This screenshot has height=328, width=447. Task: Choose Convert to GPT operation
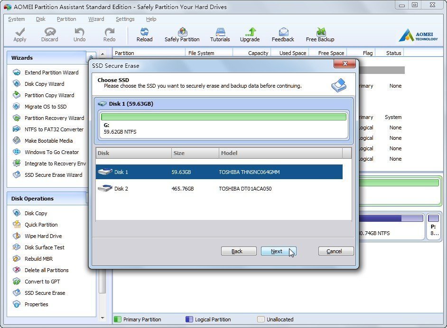pos(42,282)
